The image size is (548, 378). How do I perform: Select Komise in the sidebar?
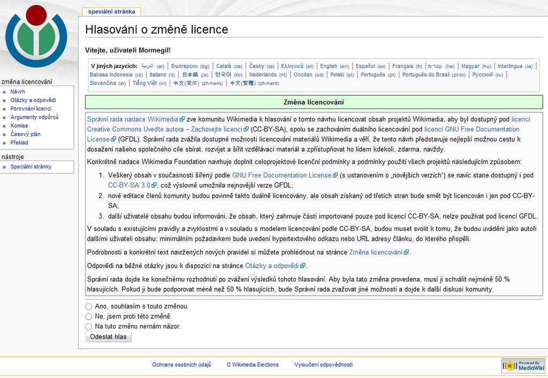click(x=19, y=125)
